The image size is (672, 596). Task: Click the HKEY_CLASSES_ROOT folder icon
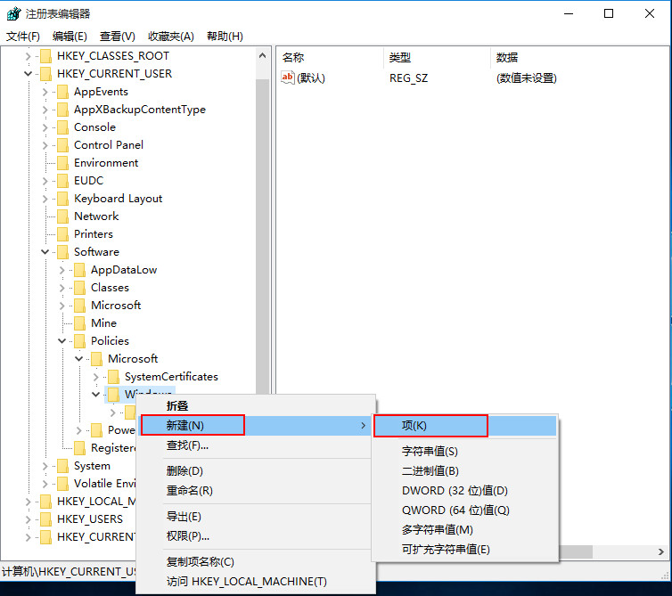pos(45,56)
